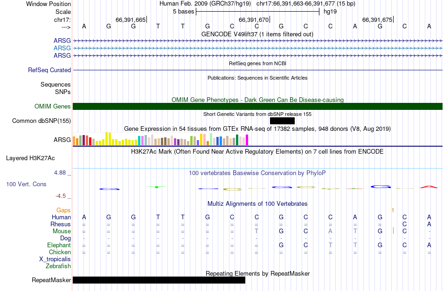Click the orange insertion bar in Mouse row
The image size is (443, 291).
(x=393, y=230)
